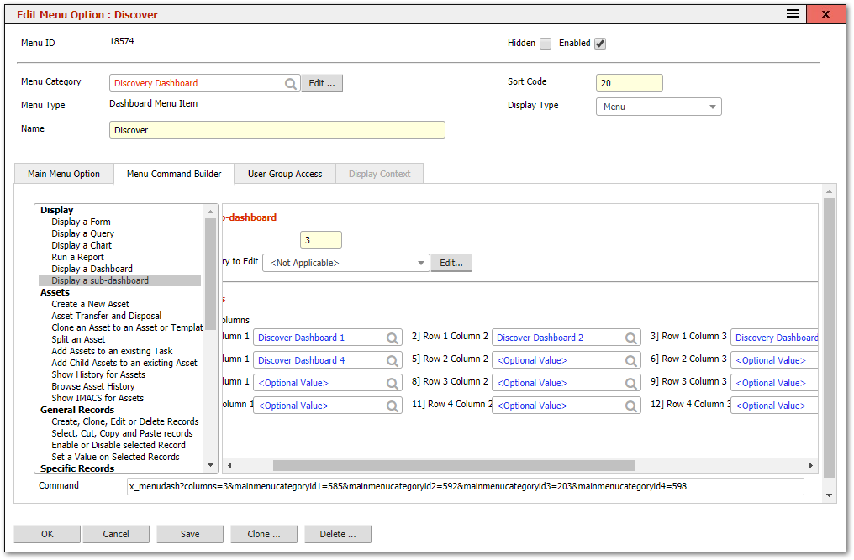Open lookup beside Discover Dashboard 4
This screenshot has width=854, height=560.
(x=392, y=360)
